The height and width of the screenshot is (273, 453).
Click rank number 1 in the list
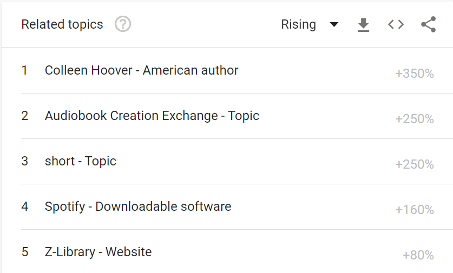click(24, 70)
